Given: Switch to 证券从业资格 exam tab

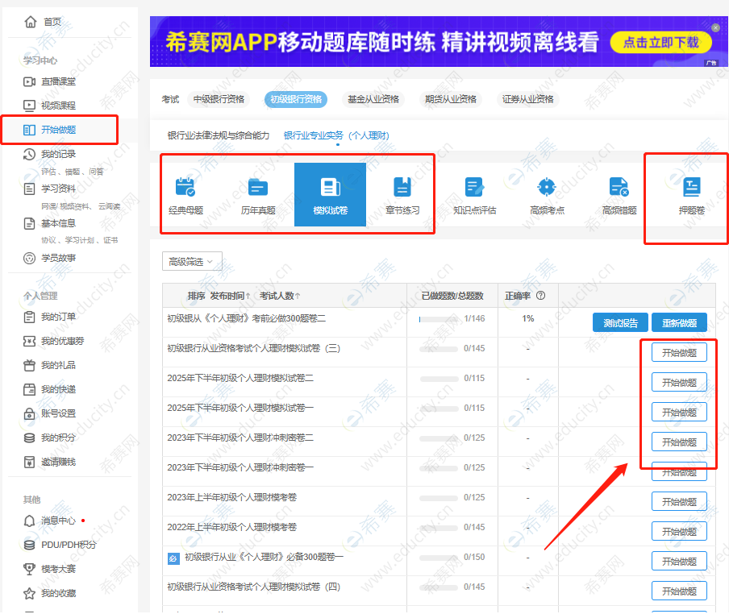Looking at the screenshot, I should [527, 99].
